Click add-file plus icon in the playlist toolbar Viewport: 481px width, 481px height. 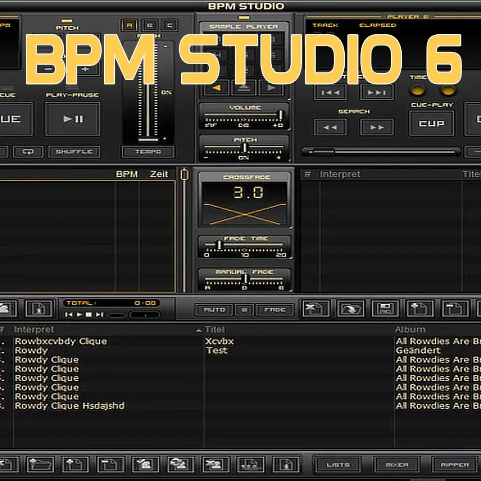pyautogui.click(x=420, y=308)
